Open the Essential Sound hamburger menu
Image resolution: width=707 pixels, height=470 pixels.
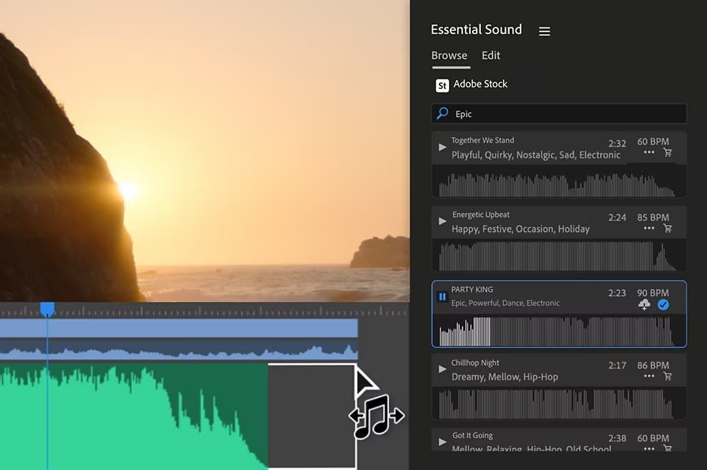544,31
